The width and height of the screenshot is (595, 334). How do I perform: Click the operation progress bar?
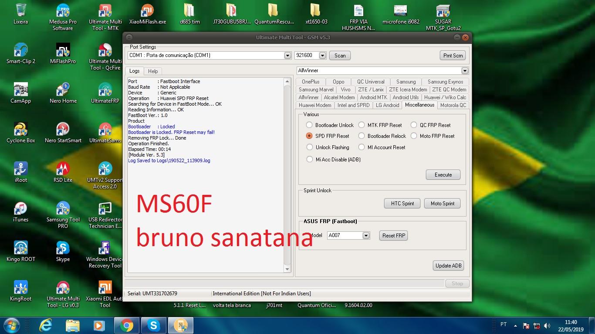click(284, 283)
